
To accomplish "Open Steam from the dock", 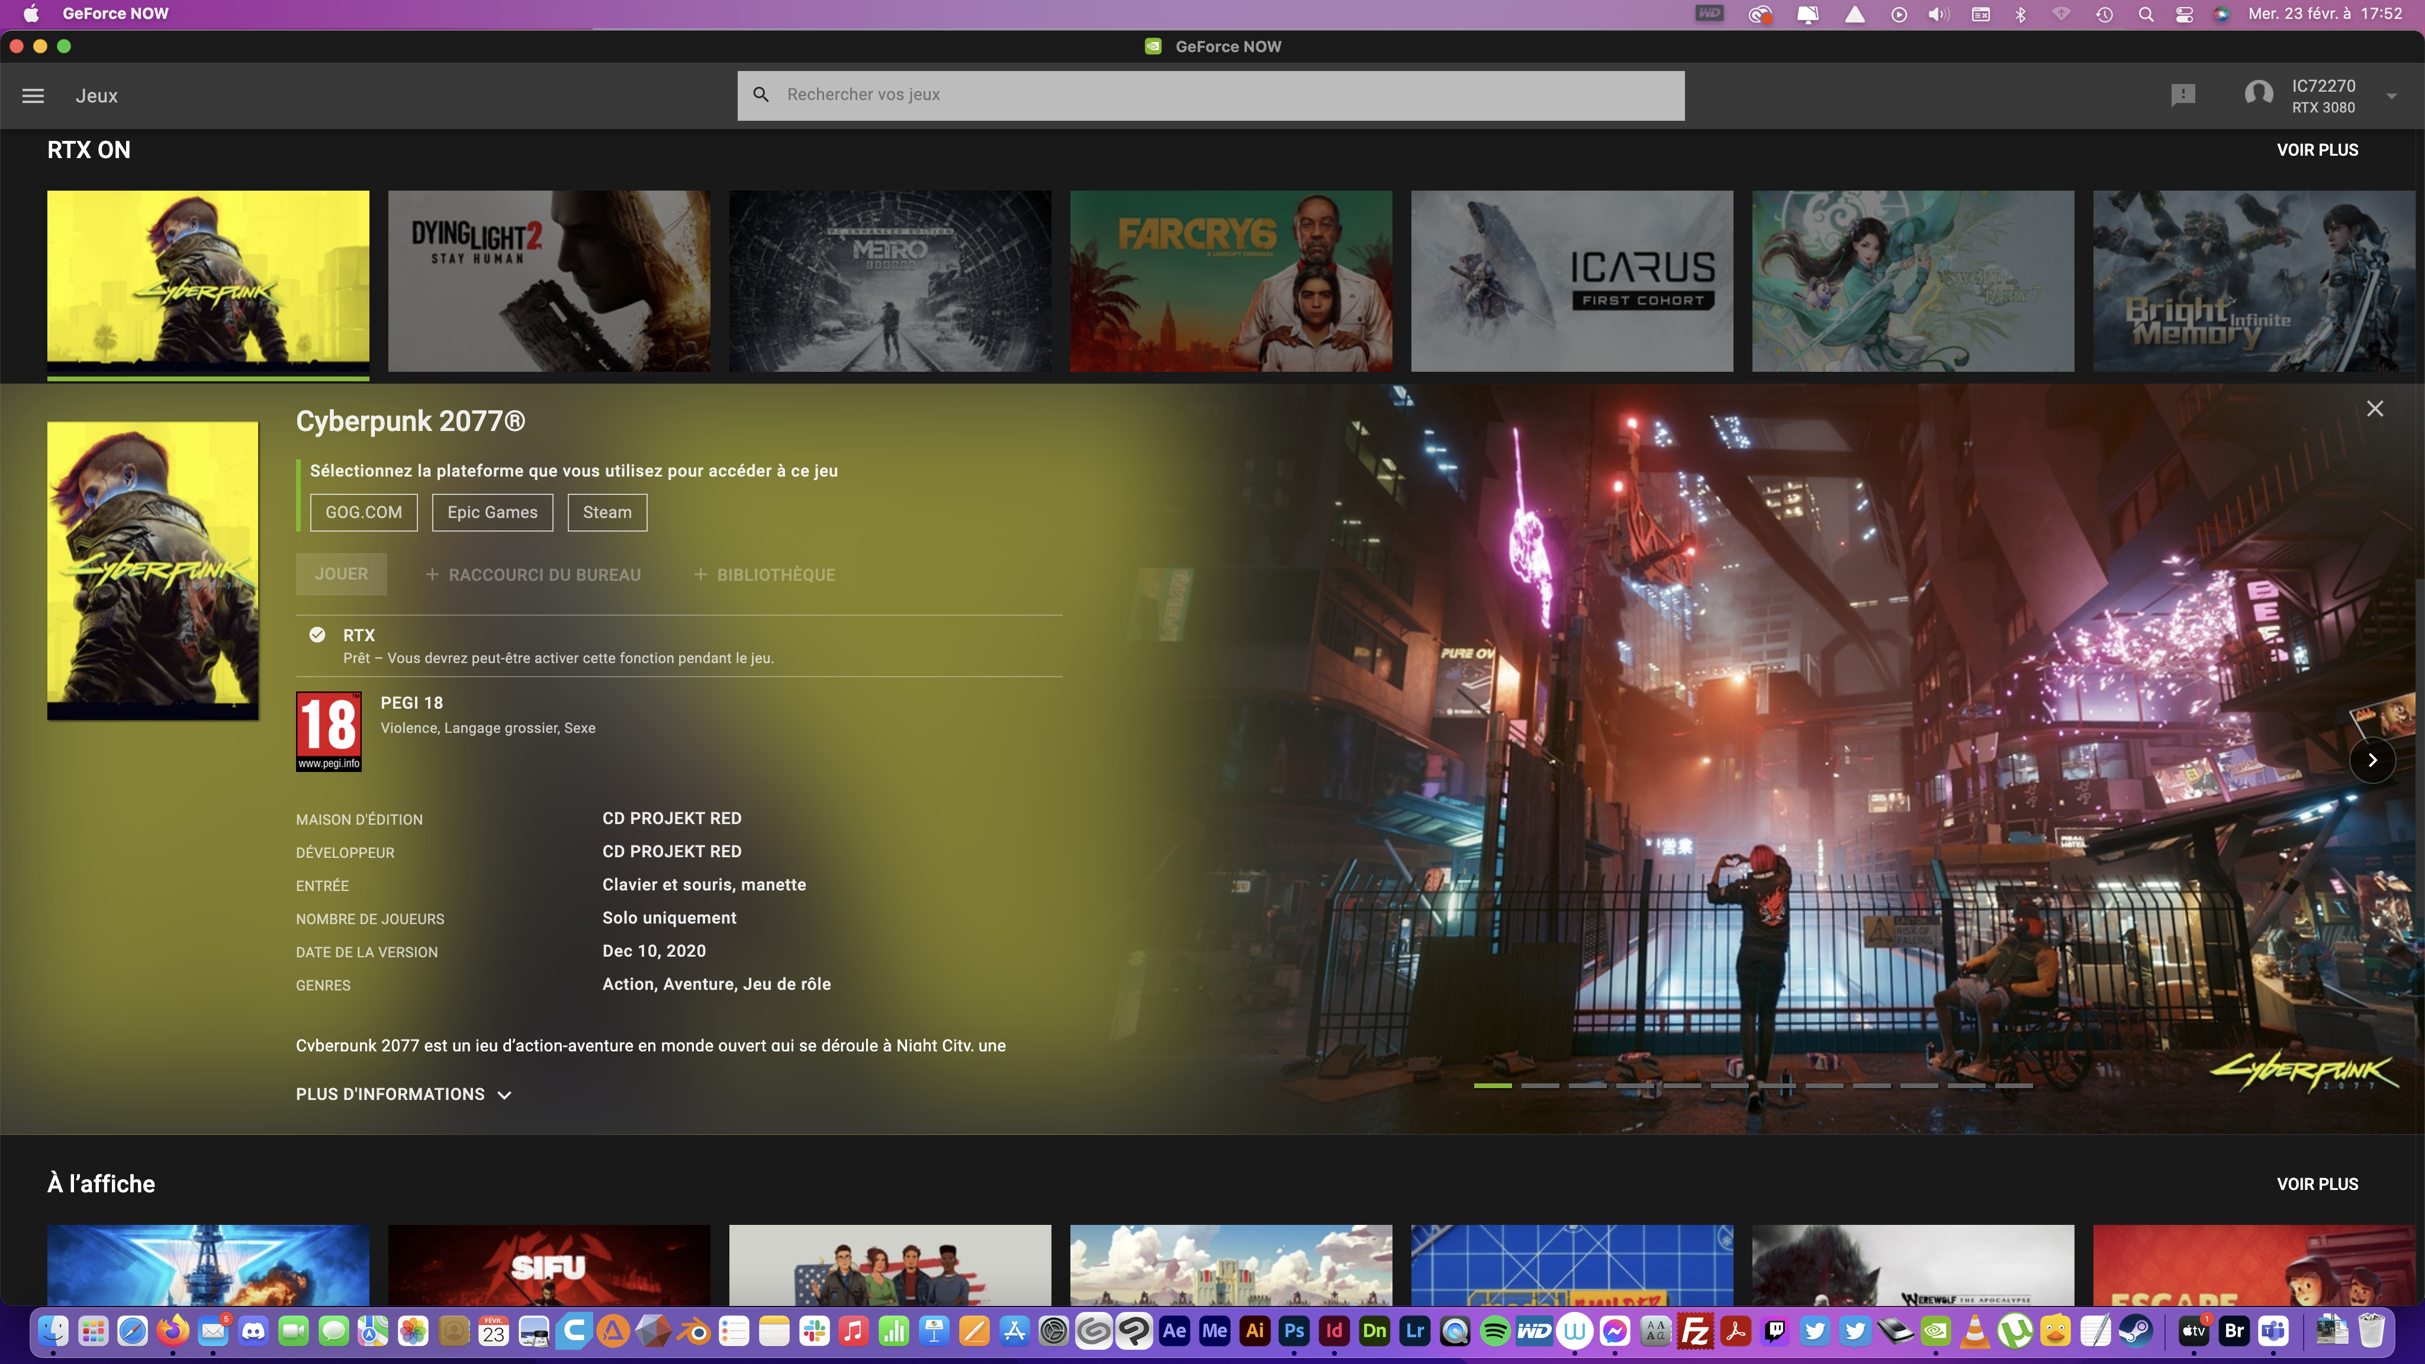I will [2134, 1331].
